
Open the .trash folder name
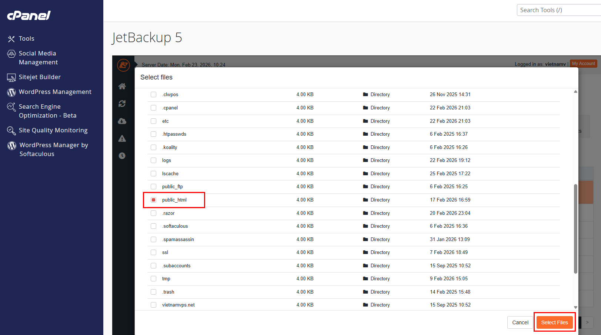point(168,292)
